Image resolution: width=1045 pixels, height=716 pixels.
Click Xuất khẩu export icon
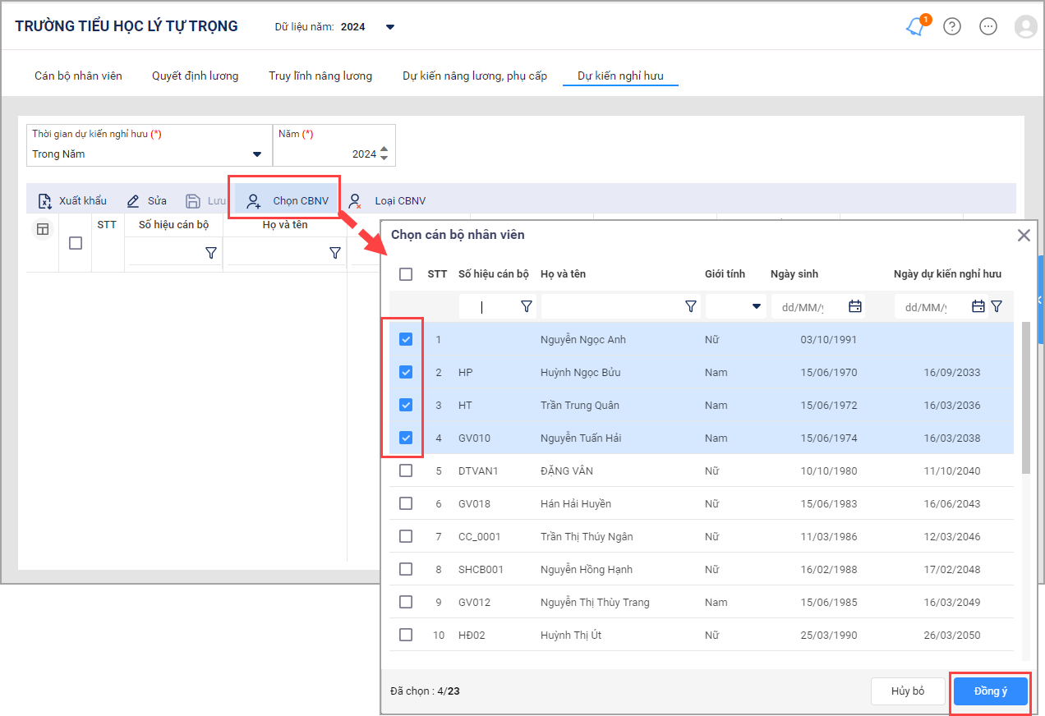[46, 200]
